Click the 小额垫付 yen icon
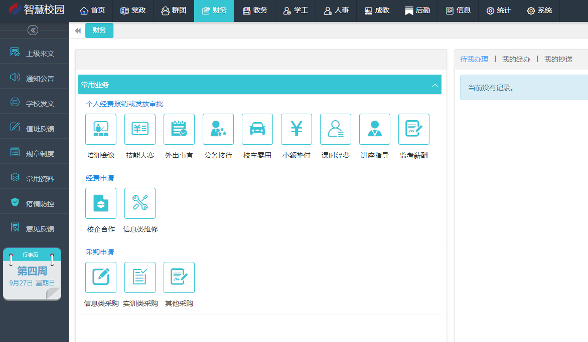 (x=297, y=129)
